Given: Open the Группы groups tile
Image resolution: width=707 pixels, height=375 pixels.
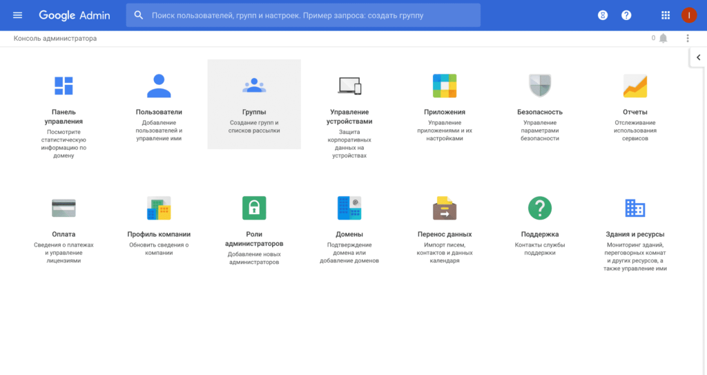Looking at the screenshot, I should click(x=254, y=104).
